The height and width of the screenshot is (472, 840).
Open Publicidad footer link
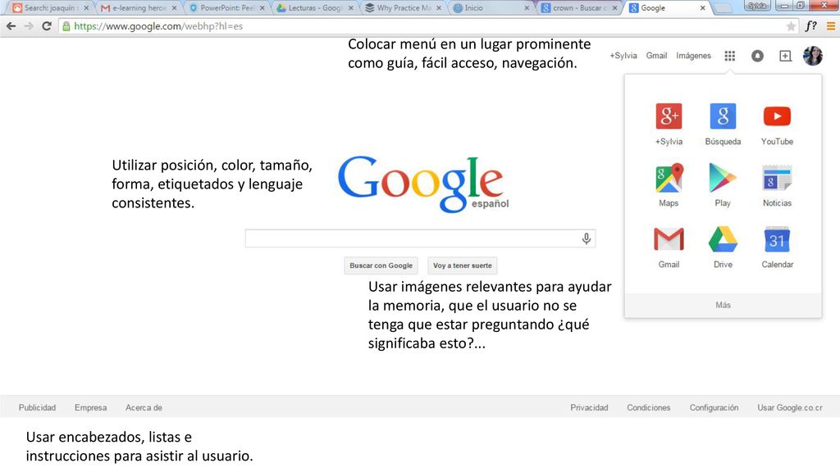click(x=37, y=408)
